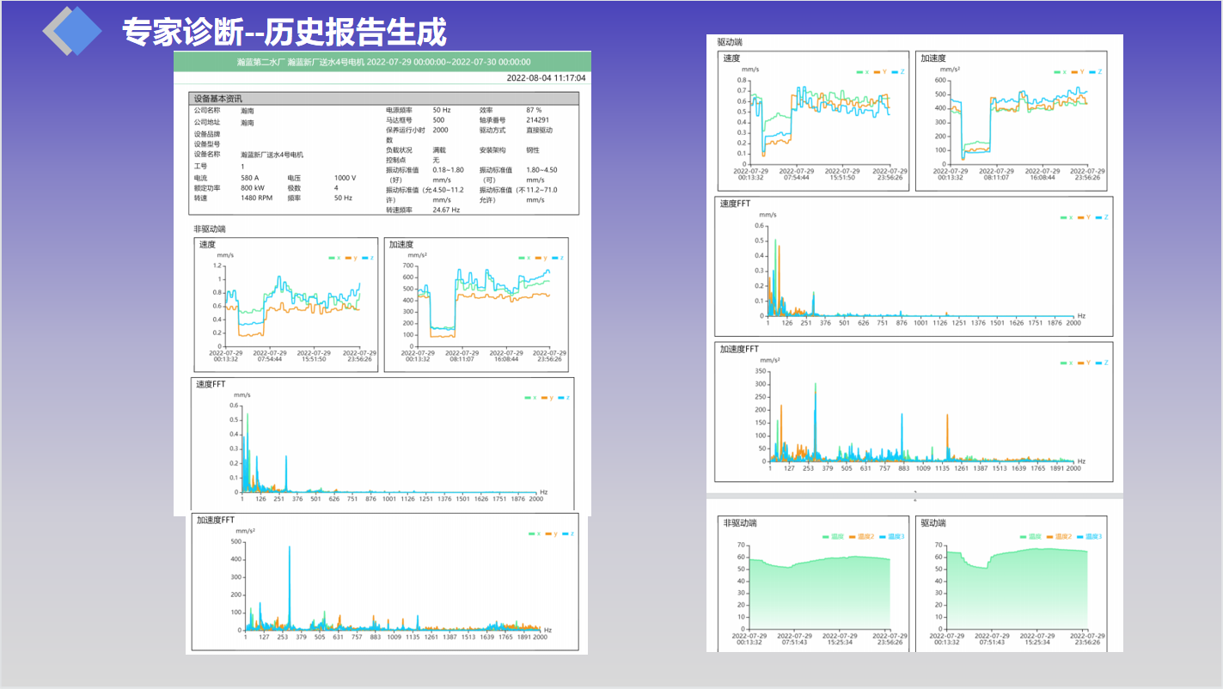Hide Z series in drive end 速度FFT legend
The image size is (1223, 689).
click(1102, 217)
